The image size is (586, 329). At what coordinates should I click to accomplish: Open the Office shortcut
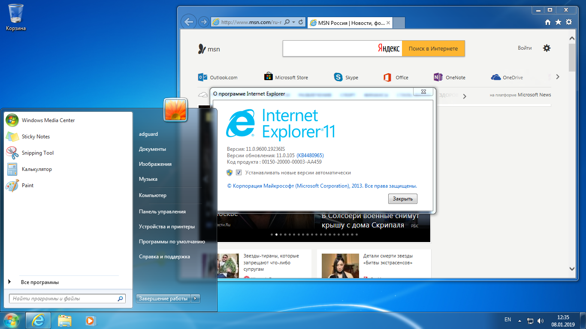point(396,78)
